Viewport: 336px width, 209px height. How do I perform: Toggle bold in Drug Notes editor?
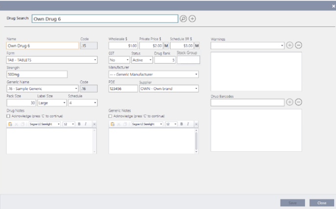tap(79, 124)
